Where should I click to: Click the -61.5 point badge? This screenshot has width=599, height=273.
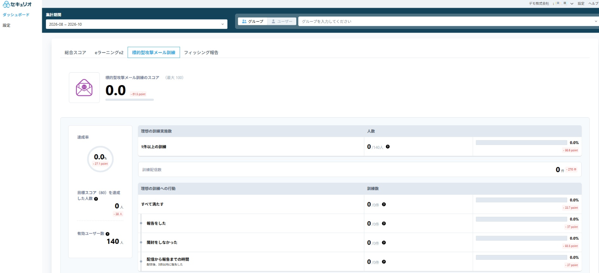tap(138, 94)
